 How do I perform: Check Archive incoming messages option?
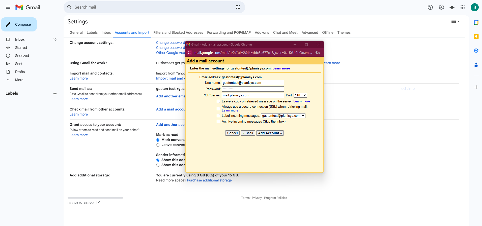click(x=218, y=122)
